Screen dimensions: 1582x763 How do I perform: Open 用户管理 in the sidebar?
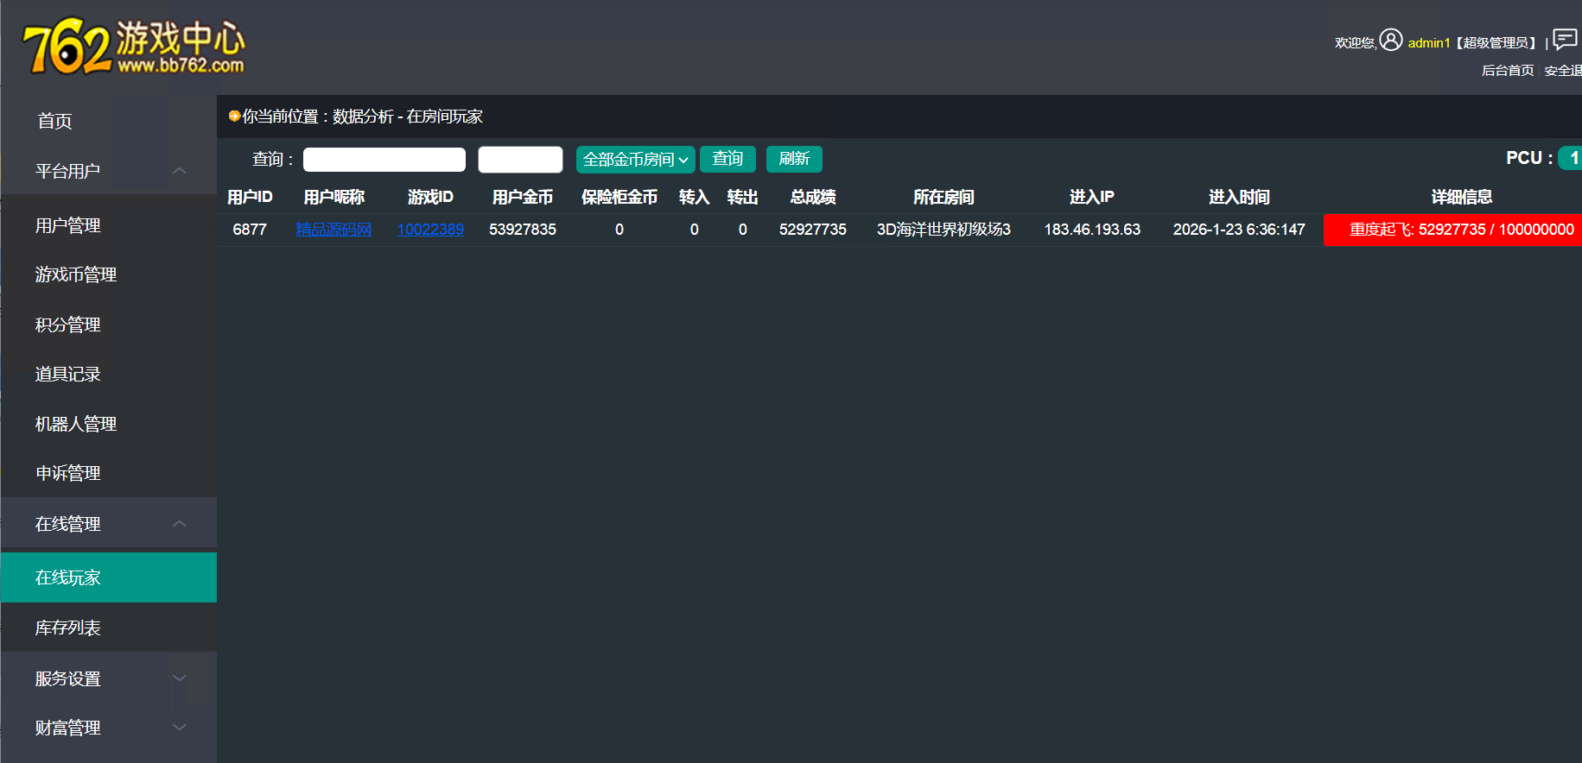click(x=68, y=225)
